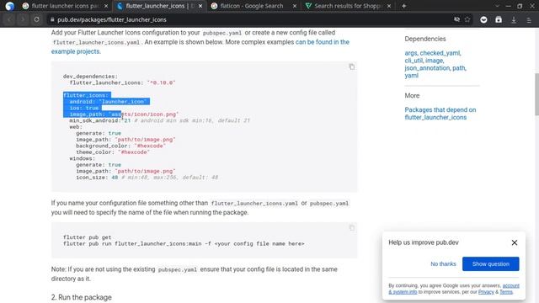539x303 pixels.
Task: Open 'Packages that depend on flutter_launcher_icons' link
Action: coord(440,114)
